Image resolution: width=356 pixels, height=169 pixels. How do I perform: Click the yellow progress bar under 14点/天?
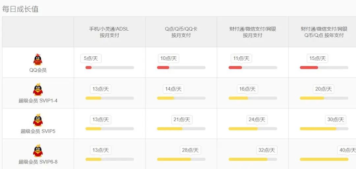[x=165, y=98]
